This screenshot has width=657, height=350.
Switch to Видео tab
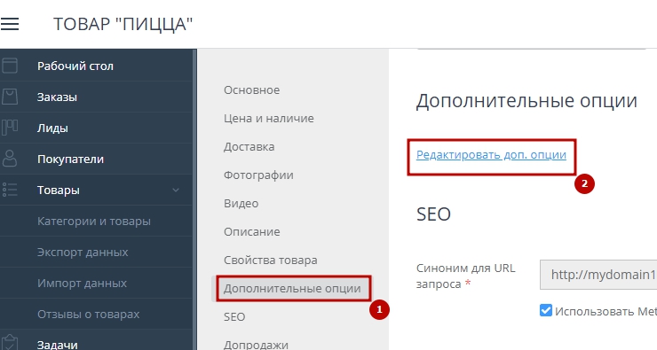[x=241, y=203]
